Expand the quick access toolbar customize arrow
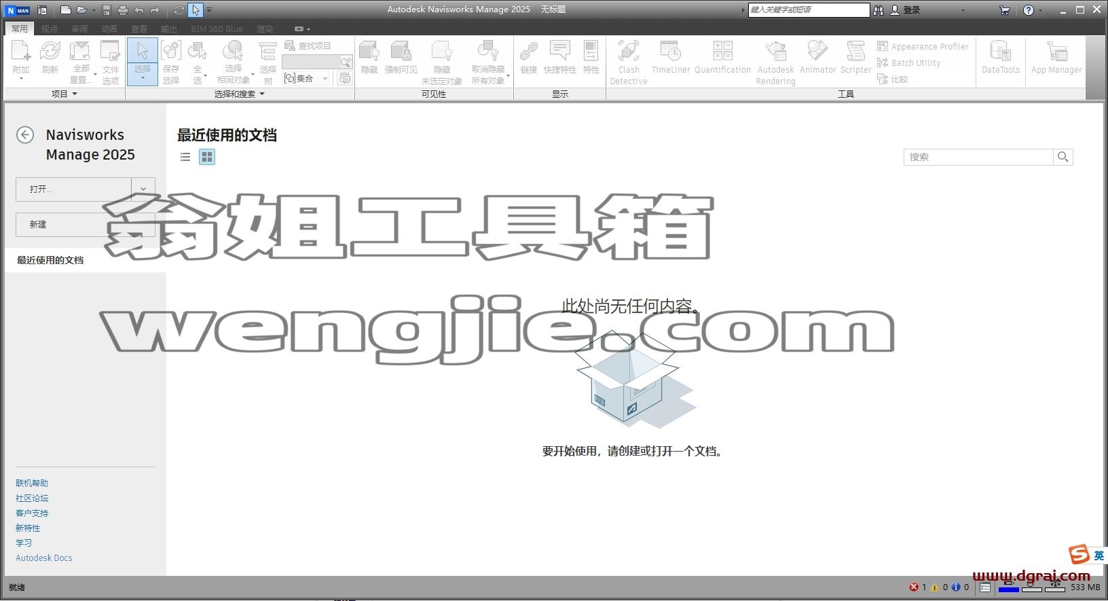 tap(209, 10)
